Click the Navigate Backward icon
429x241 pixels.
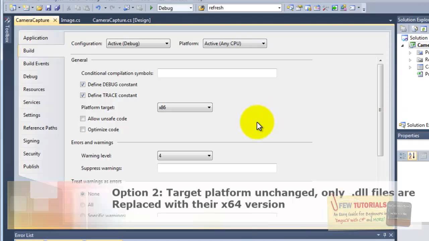(127, 8)
